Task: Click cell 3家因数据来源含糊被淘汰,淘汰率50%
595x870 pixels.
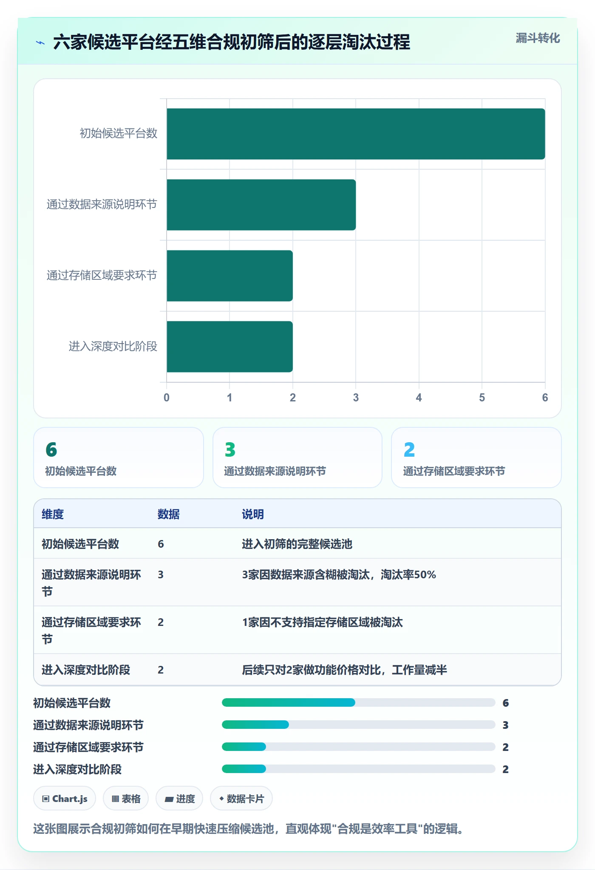Action: coord(339,574)
